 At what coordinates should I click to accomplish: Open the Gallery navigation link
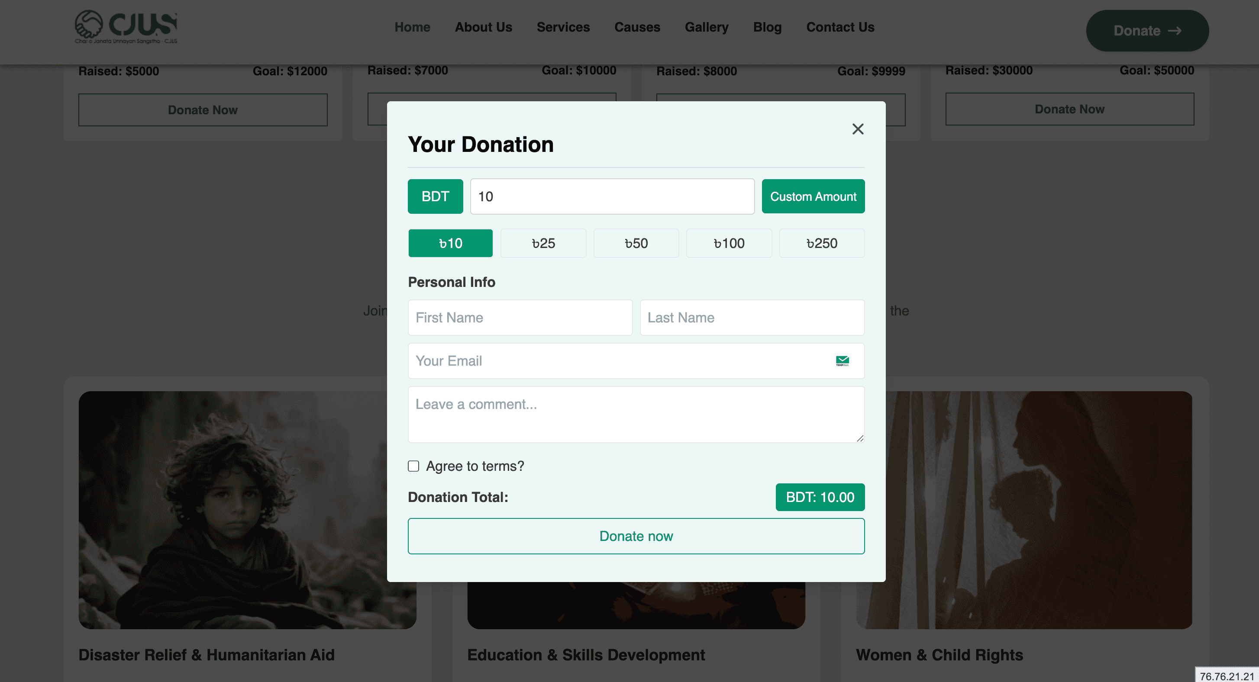coord(706,27)
